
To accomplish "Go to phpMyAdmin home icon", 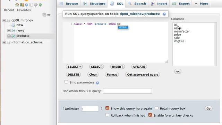I will 17,5.
